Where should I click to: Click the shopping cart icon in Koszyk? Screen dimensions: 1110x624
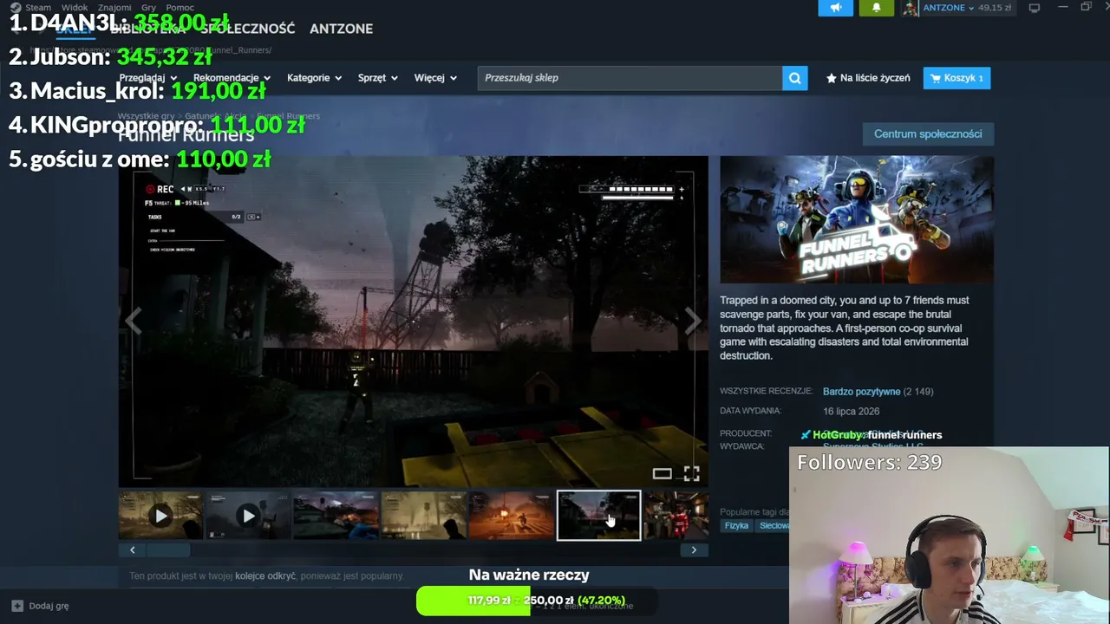935,78
